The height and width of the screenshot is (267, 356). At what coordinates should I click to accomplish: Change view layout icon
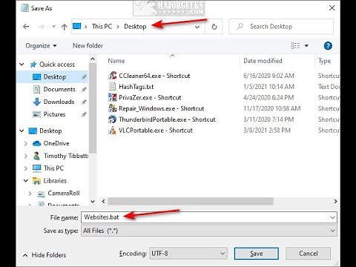pos(295,45)
